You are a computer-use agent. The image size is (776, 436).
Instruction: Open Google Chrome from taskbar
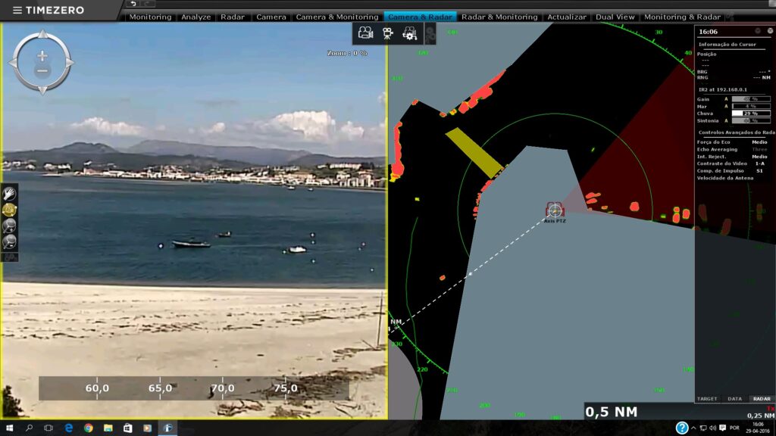click(x=88, y=428)
